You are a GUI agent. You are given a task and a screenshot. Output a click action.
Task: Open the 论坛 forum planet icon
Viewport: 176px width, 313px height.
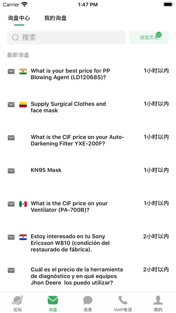pos(18,300)
